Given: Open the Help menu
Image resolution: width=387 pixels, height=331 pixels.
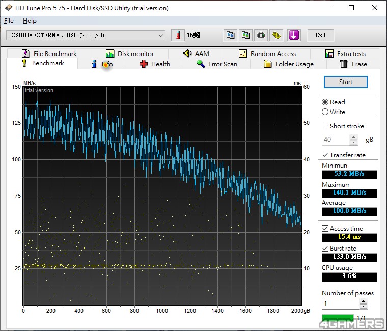Looking at the screenshot, I should coord(30,21).
